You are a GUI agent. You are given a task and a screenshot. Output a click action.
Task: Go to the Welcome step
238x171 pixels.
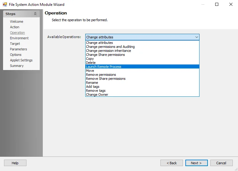[17, 21]
